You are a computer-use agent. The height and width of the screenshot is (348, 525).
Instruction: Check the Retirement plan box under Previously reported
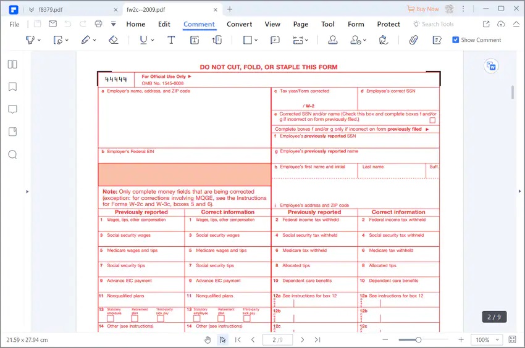[135, 318]
